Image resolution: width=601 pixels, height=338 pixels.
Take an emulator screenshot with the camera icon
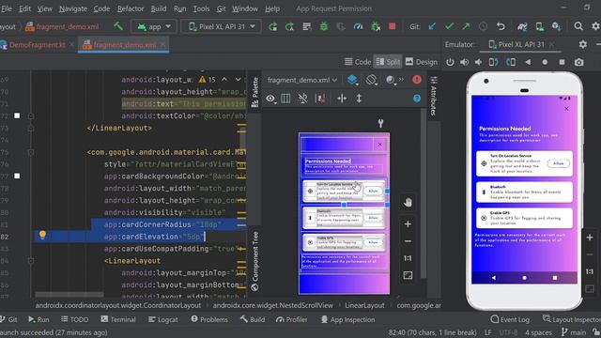(578, 62)
